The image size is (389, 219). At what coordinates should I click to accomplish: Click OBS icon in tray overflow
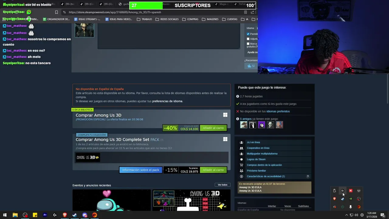[359, 199]
